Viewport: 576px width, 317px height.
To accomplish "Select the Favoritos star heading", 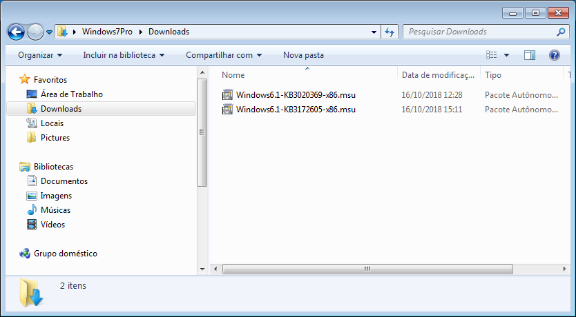I will click(44, 79).
